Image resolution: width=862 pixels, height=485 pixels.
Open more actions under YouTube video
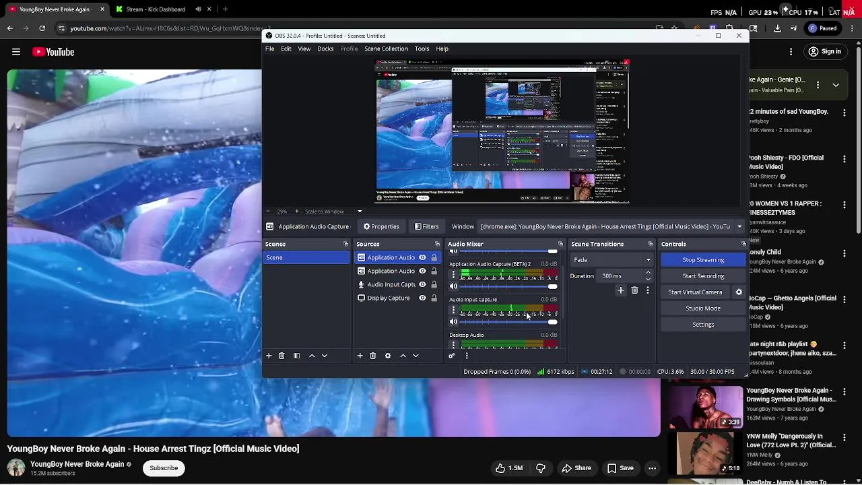(x=652, y=468)
